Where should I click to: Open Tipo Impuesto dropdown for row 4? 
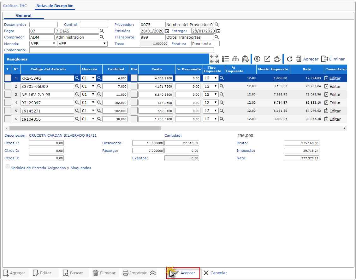click(211, 103)
